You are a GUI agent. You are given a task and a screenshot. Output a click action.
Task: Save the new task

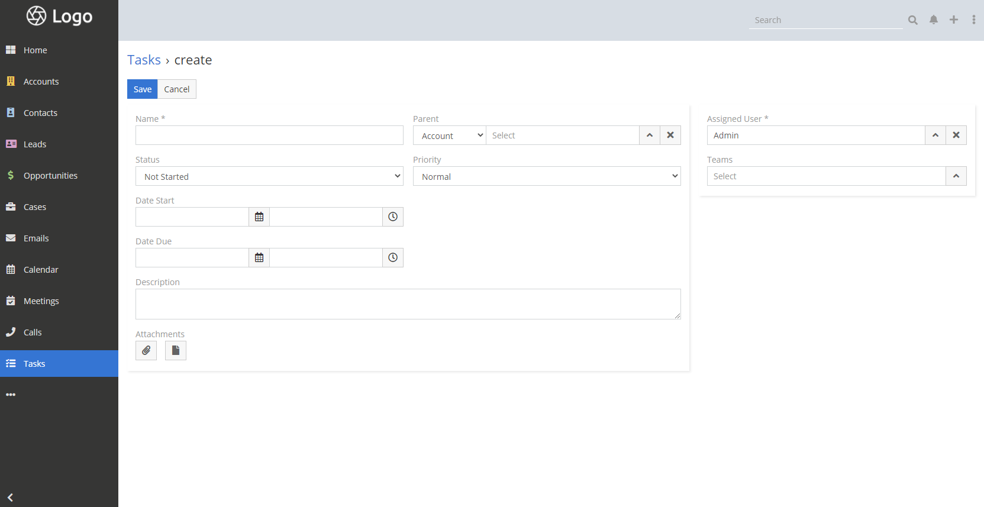(142, 89)
